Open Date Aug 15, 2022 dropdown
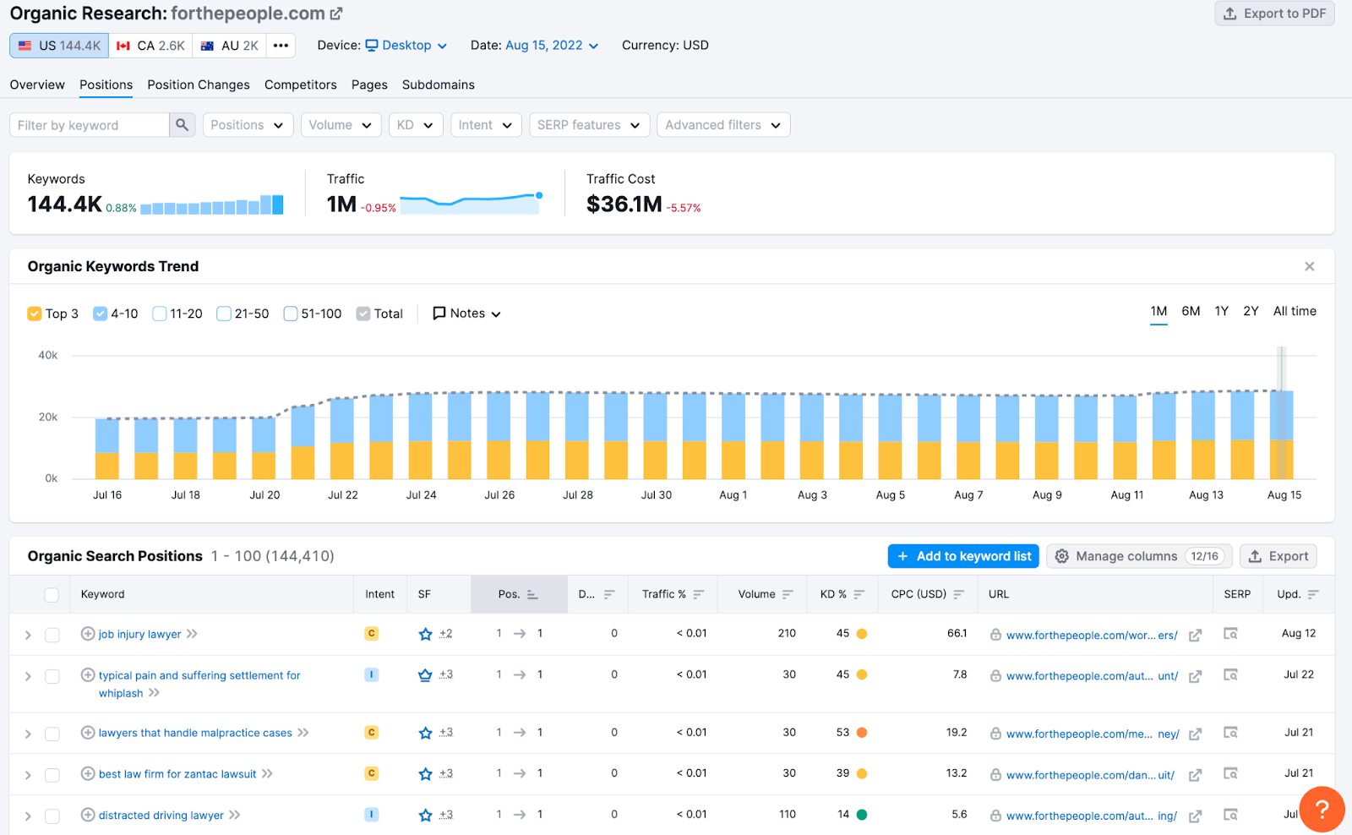The image size is (1352, 835). point(552,46)
